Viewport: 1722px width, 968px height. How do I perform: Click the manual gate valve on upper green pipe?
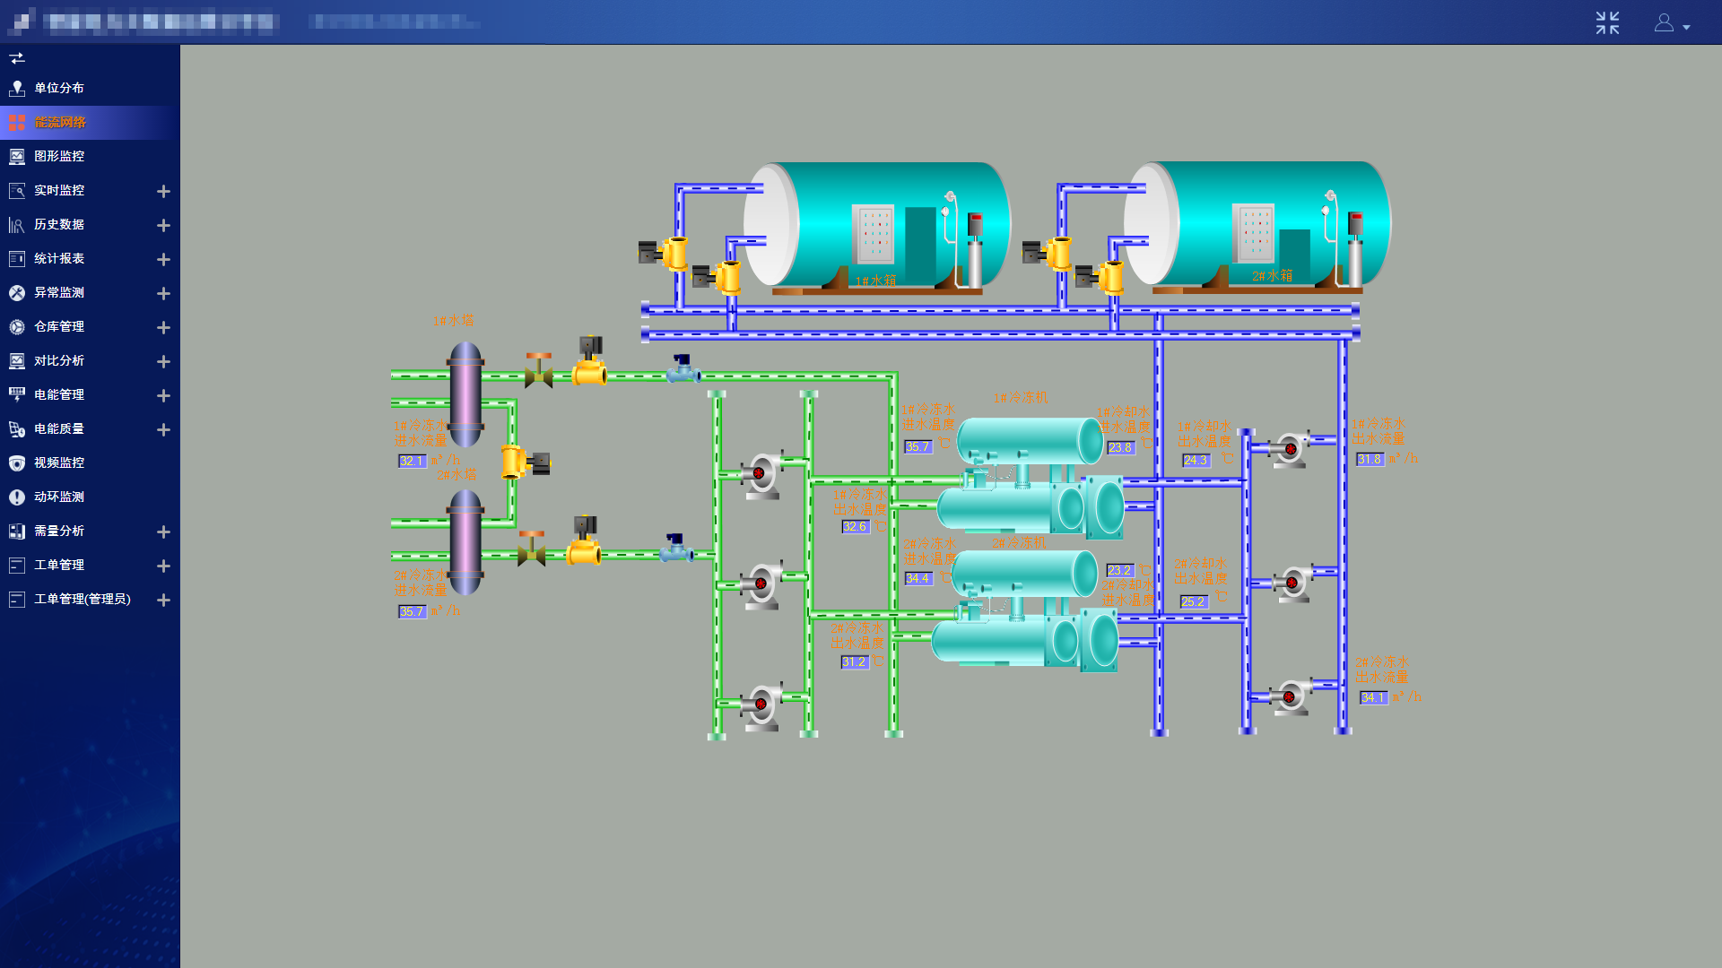538,370
